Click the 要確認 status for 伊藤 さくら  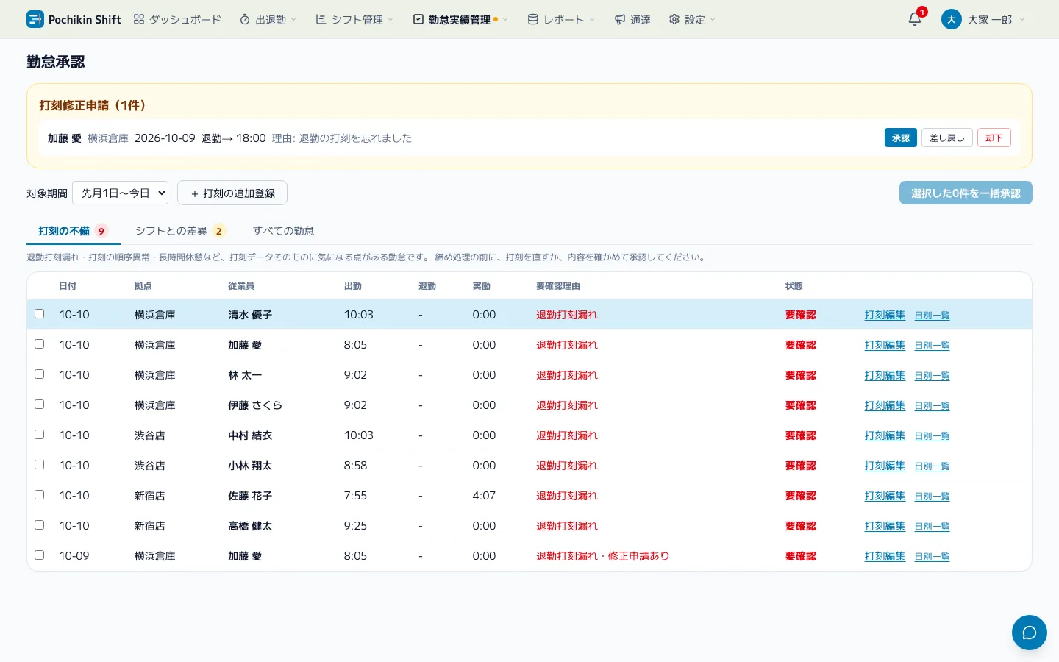coord(801,405)
